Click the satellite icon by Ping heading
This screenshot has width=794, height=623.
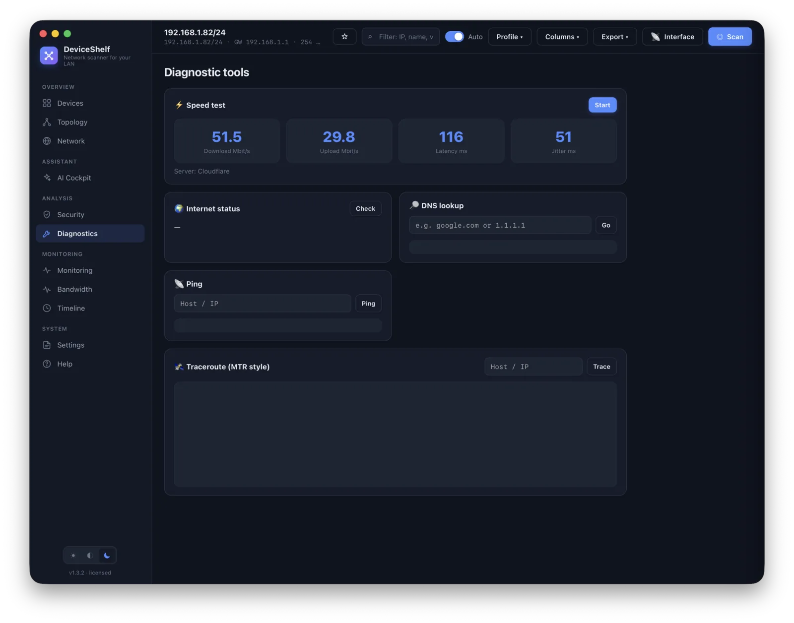click(x=179, y=284)
